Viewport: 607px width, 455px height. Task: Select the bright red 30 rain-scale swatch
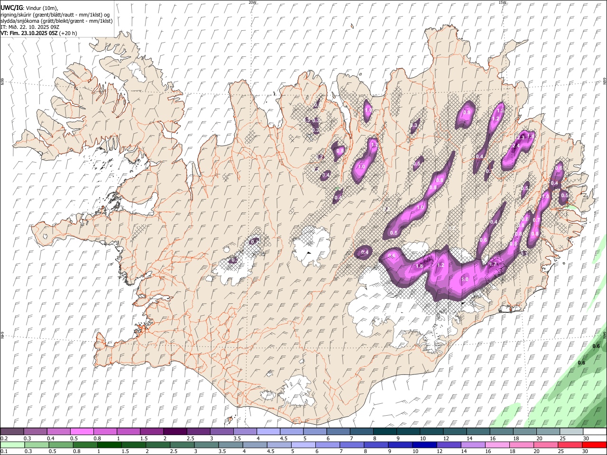[594, 445]
